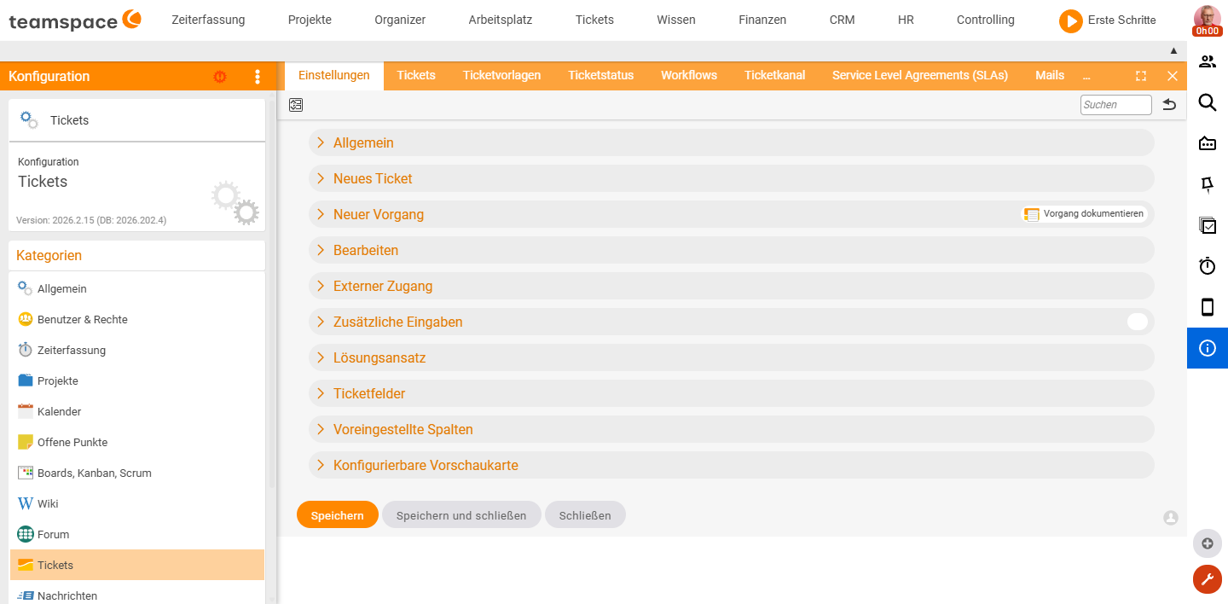This screenshot has width=1228, height=604.
Task: Open the blue info icon in sidebar
Action: pos(1208,348)
